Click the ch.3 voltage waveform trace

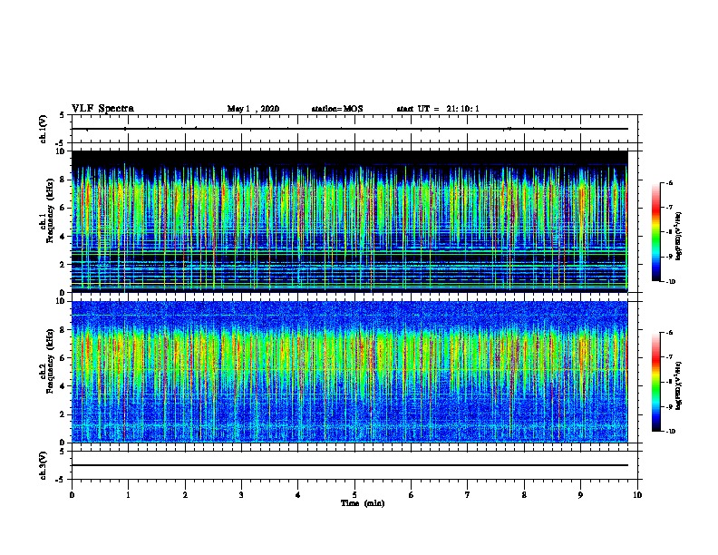coord(350,465)
